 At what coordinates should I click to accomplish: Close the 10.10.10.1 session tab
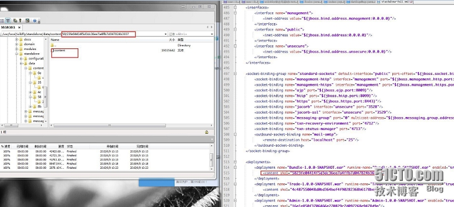tap(19, 27)
